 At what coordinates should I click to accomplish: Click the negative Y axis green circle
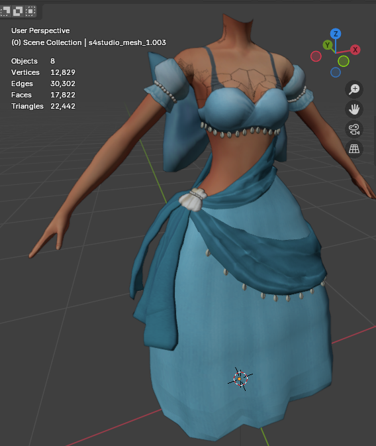(x=344, y=61)
